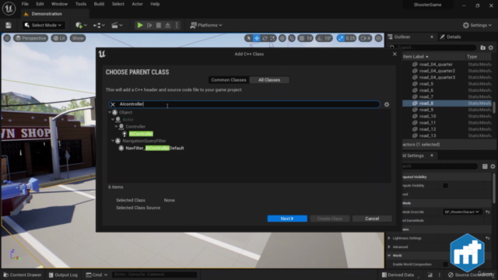The height and width of the screenshot is (280, 498).
Task: Select the translate move tool
Action: 257,38
